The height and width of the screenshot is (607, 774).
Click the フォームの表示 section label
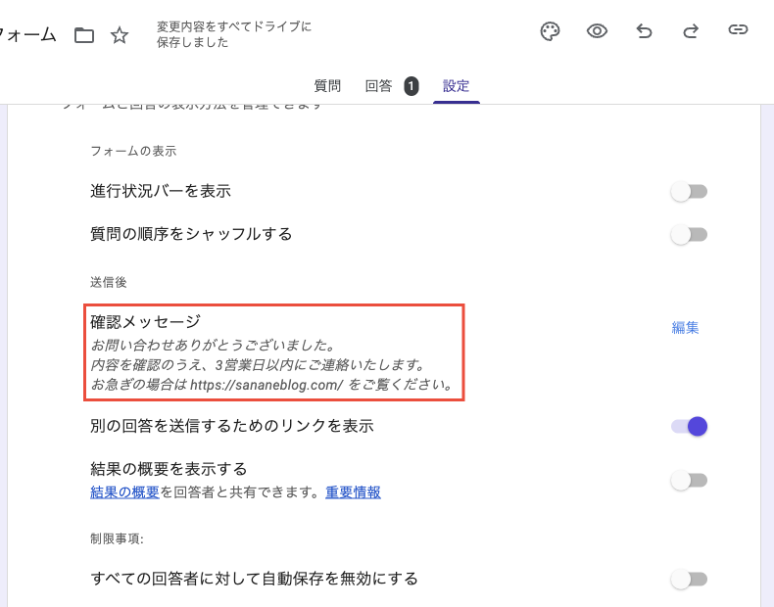click(133, 151)
